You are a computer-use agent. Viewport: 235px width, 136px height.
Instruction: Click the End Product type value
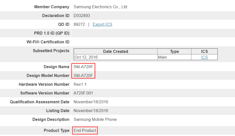[85, 130]
